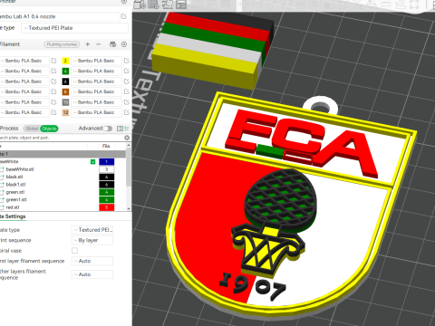Viewport: 435px width, 326px height.
Task: Click the Add model cube icon
Action: coord(140,5)
